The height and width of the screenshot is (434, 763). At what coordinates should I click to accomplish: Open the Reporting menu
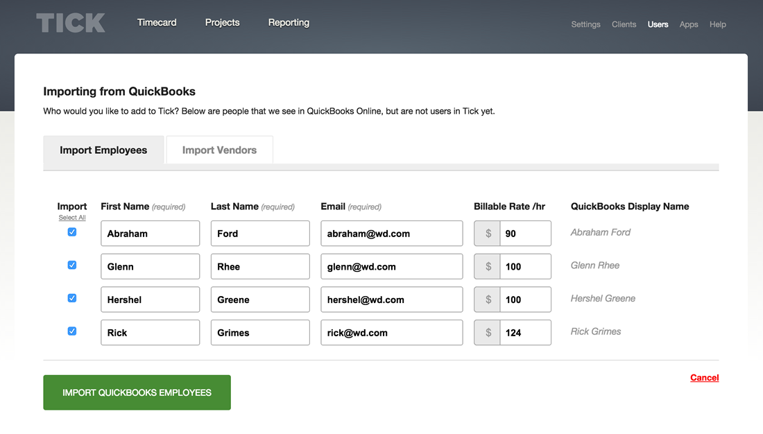point(289,22)
